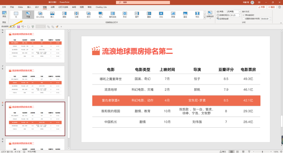
Task: Select slide 7 thumbnail
Action: pyautogui.click(x=35, y=83)
